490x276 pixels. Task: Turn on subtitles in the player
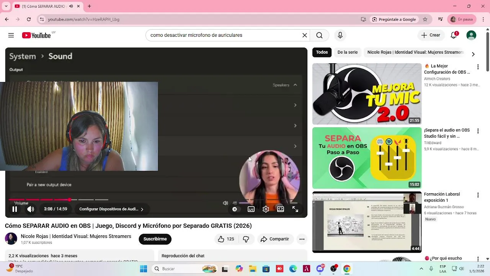point(251,209)
